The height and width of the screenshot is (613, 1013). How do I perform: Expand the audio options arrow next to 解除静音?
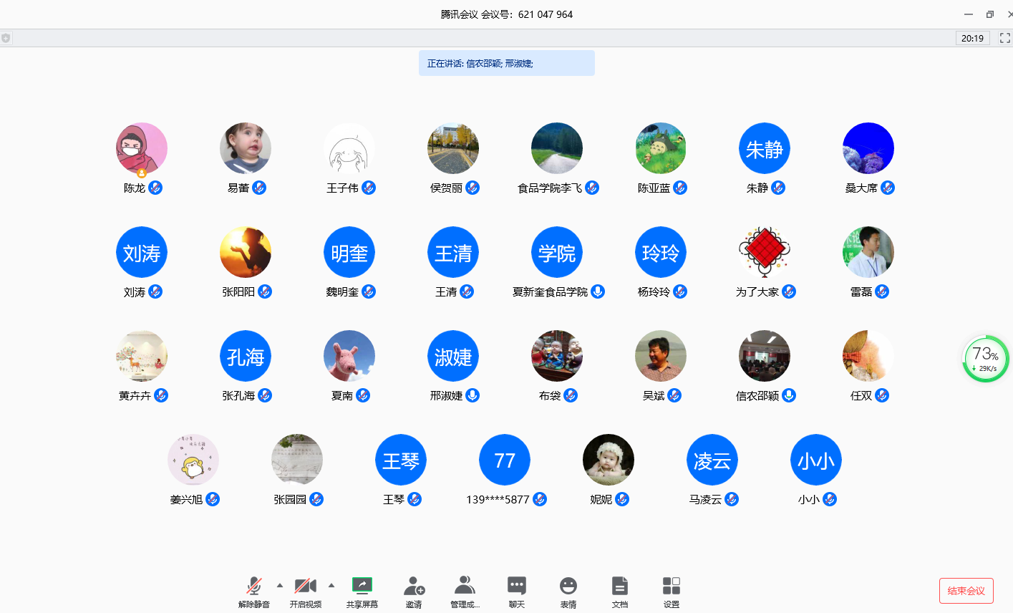point(280,585)
